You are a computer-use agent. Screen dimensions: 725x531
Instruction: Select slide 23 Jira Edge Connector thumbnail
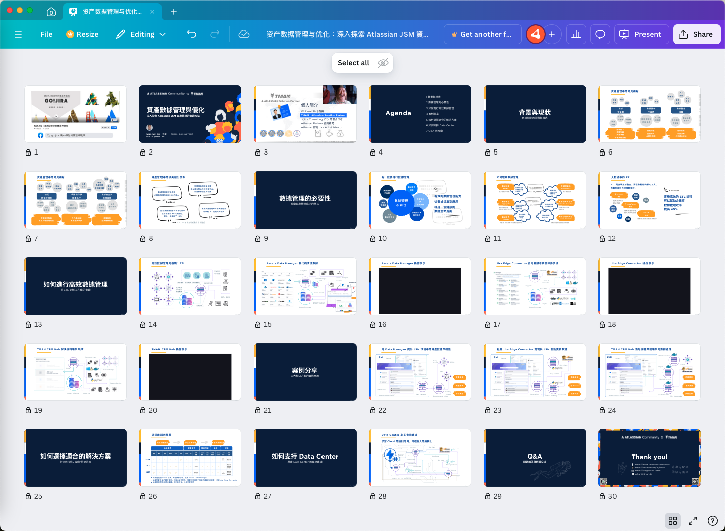[535, 372]
